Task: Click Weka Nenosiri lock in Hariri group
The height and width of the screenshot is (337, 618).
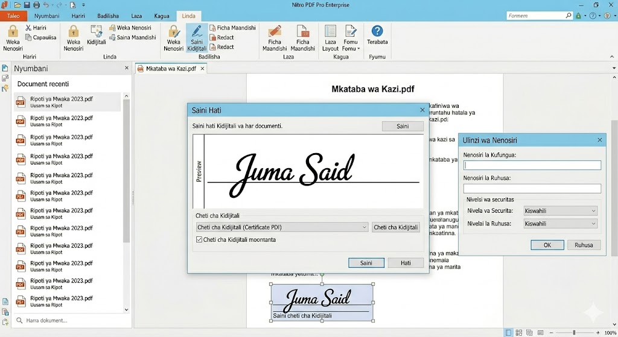Action: tap(13, 38)
